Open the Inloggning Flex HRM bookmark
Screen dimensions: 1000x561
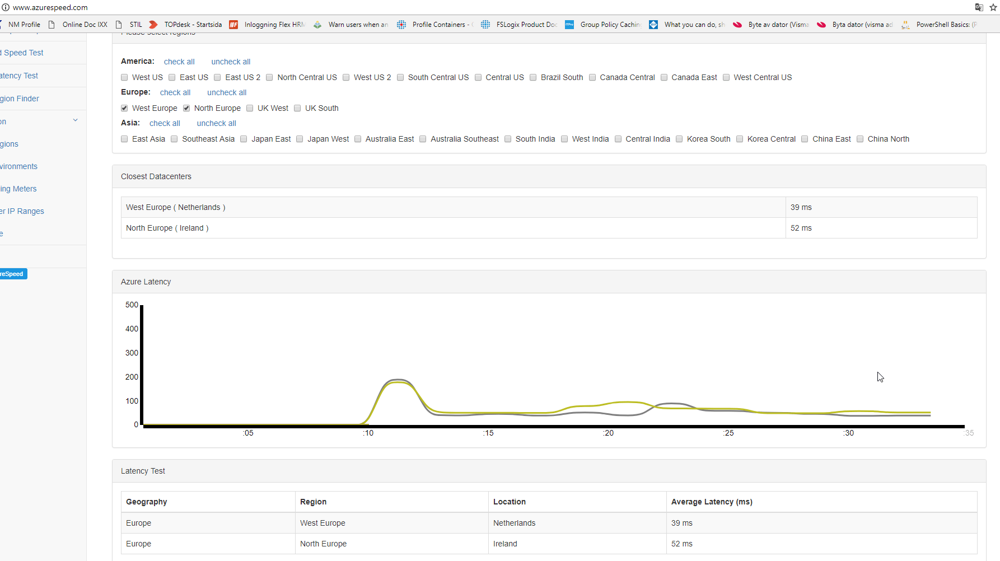[267, 25]
